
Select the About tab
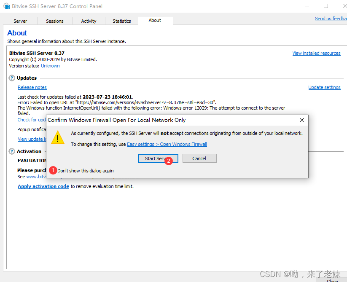click(155, 20)
